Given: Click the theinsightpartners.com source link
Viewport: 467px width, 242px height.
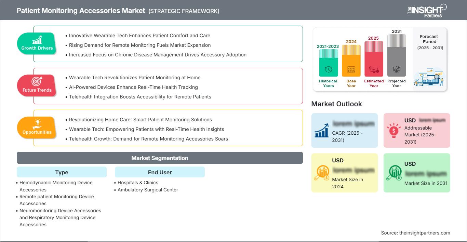Looking at the screenshot, I should tap(425, 233).
